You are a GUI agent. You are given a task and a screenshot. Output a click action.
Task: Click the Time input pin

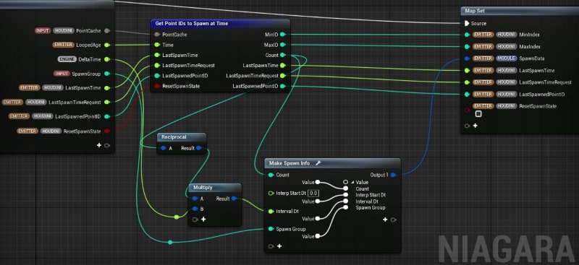pyautogui.click(x=157, y=45)
